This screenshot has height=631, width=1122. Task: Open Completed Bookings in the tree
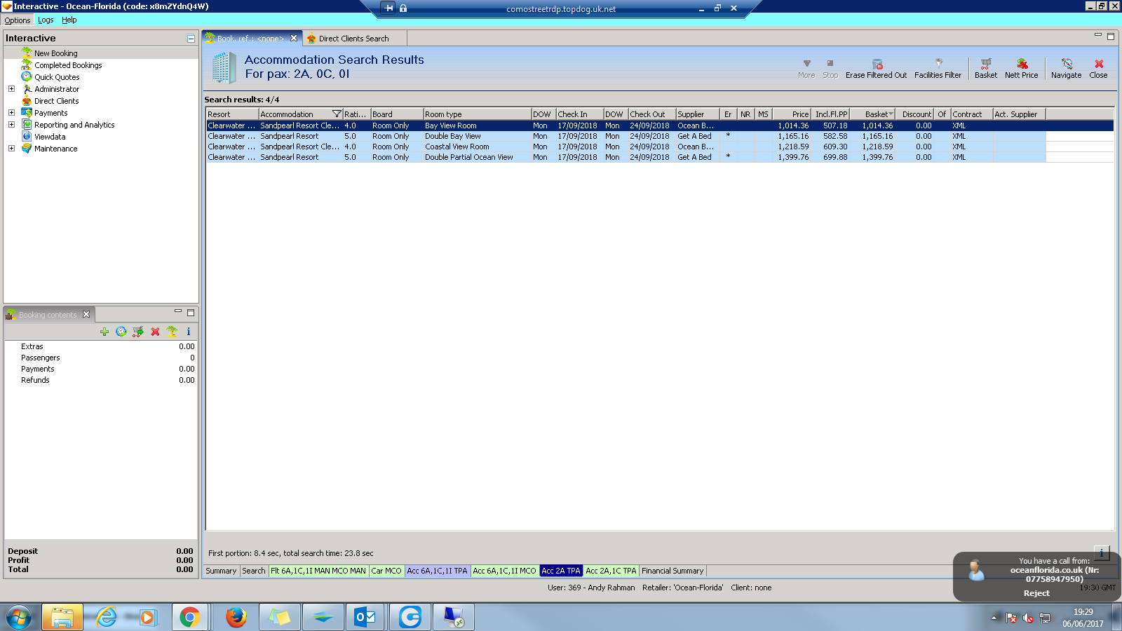pyautogui.click(x=68, y=65)
